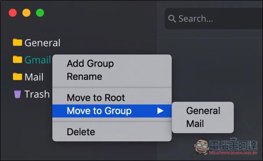Viewport: 263px width, 161px height.
Task: Choose Move to Root menu entry
Action: tap(112, 98)
